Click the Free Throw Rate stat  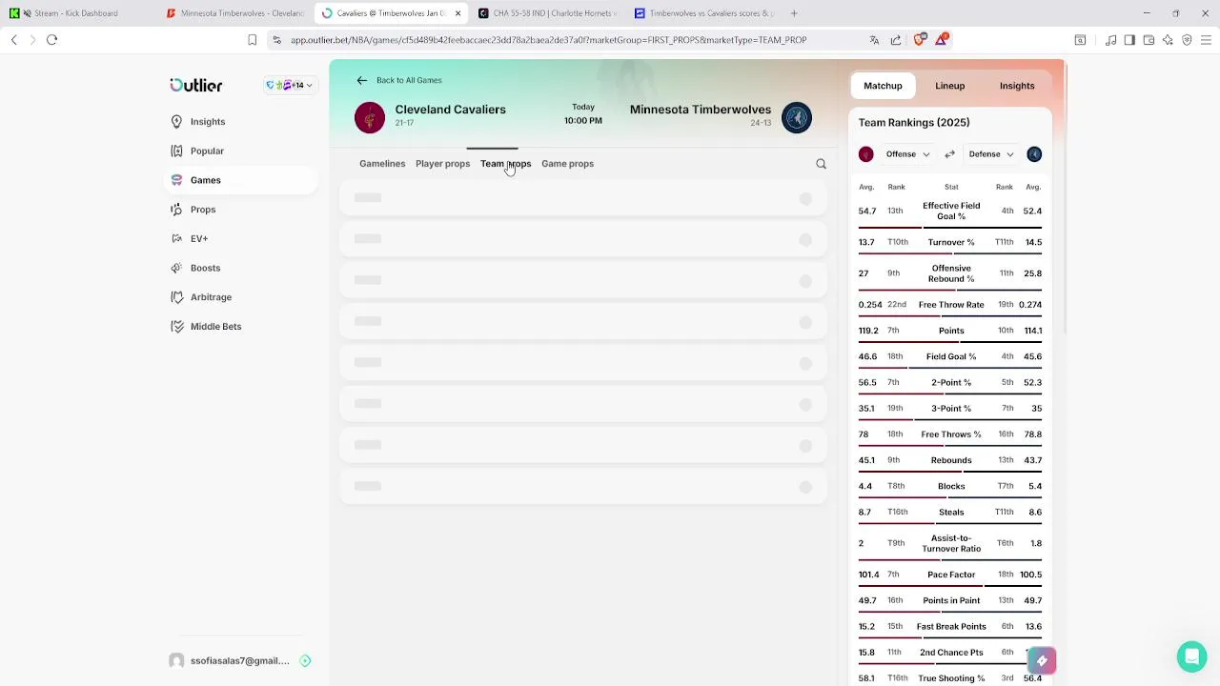951,305
